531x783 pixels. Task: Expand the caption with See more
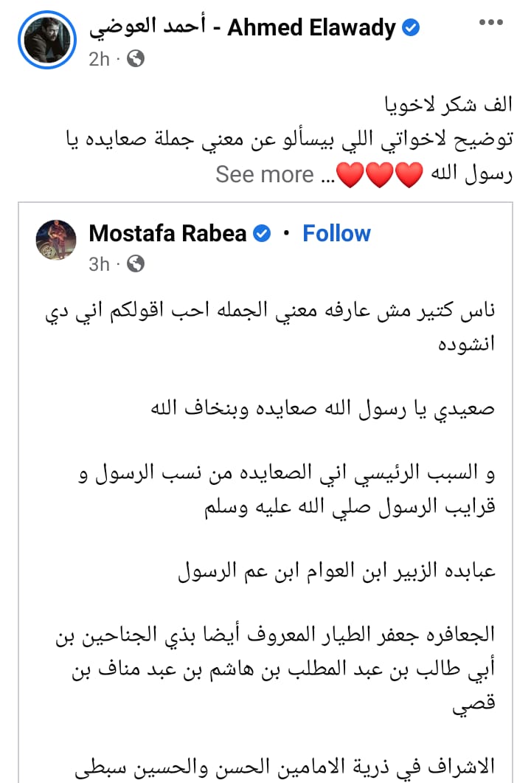(265, 175)
